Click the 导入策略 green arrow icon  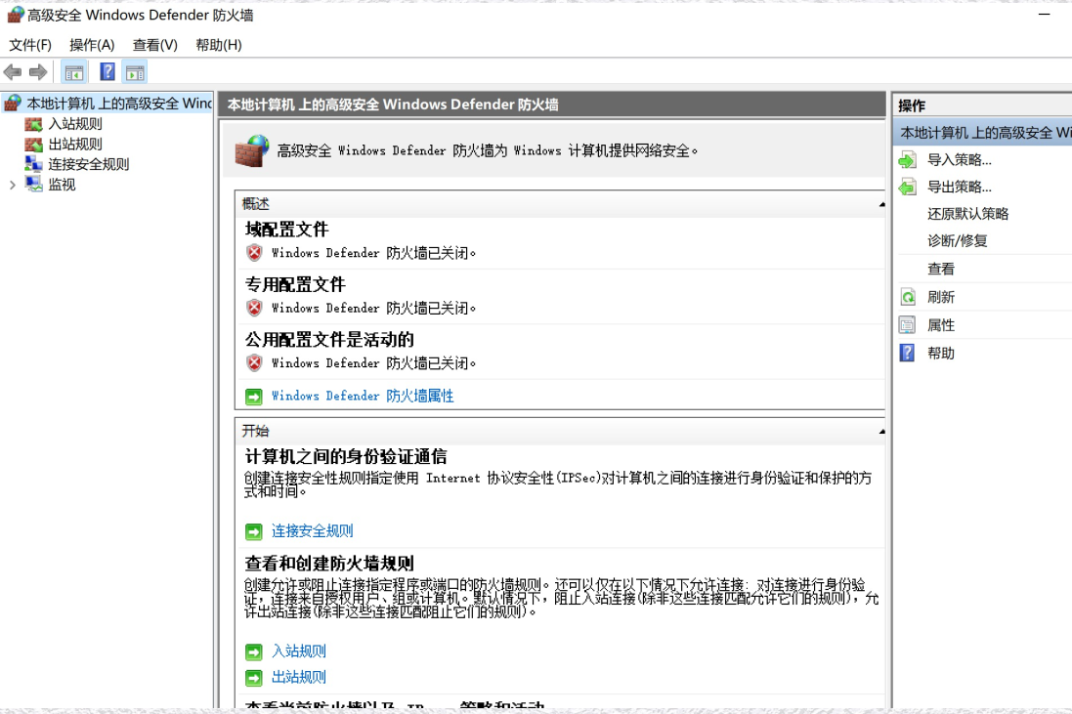907,160
